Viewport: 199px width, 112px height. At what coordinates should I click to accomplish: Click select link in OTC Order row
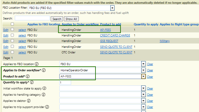pos(22,52)
